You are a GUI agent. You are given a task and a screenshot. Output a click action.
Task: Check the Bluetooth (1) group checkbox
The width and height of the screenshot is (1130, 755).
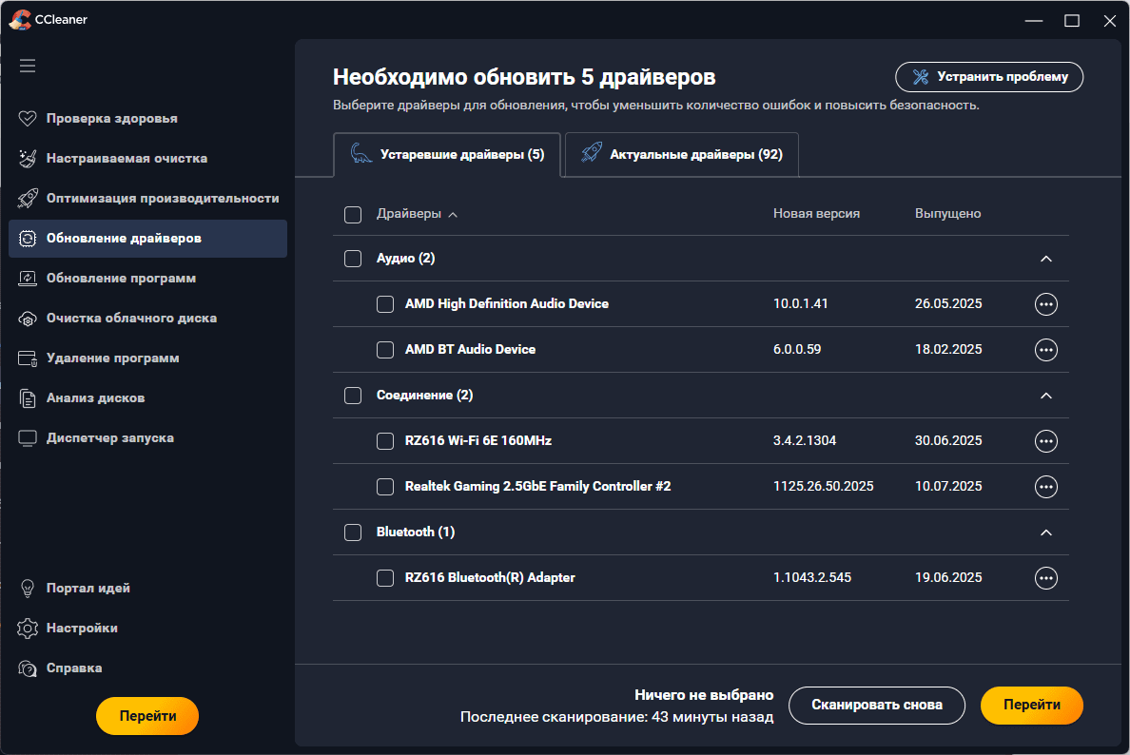point(353,532)
